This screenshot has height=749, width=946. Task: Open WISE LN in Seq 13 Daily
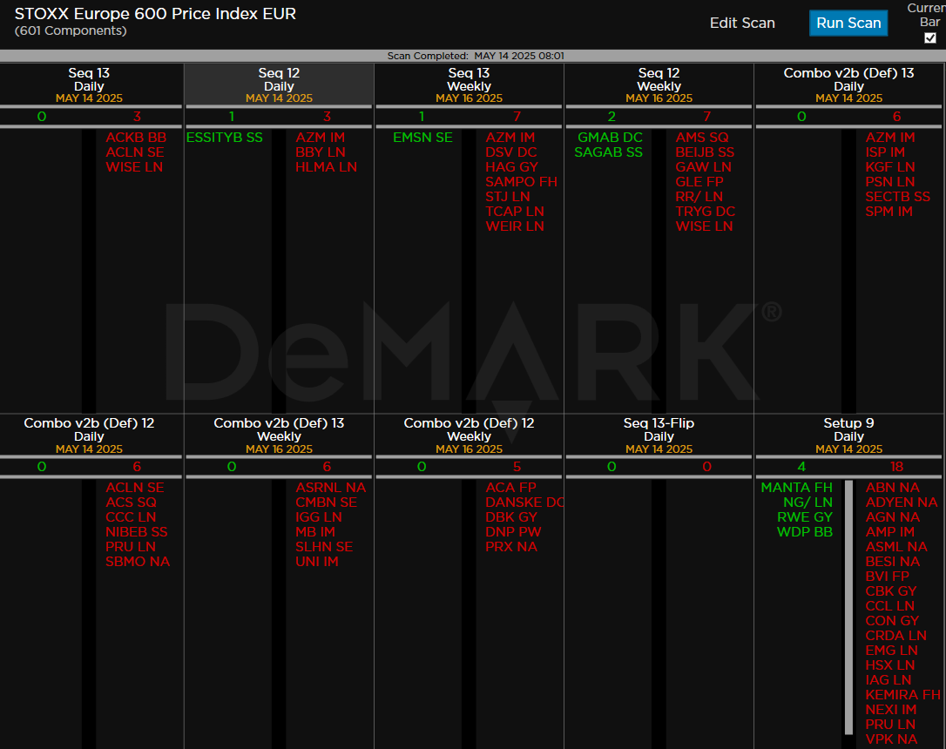(134, 167)
